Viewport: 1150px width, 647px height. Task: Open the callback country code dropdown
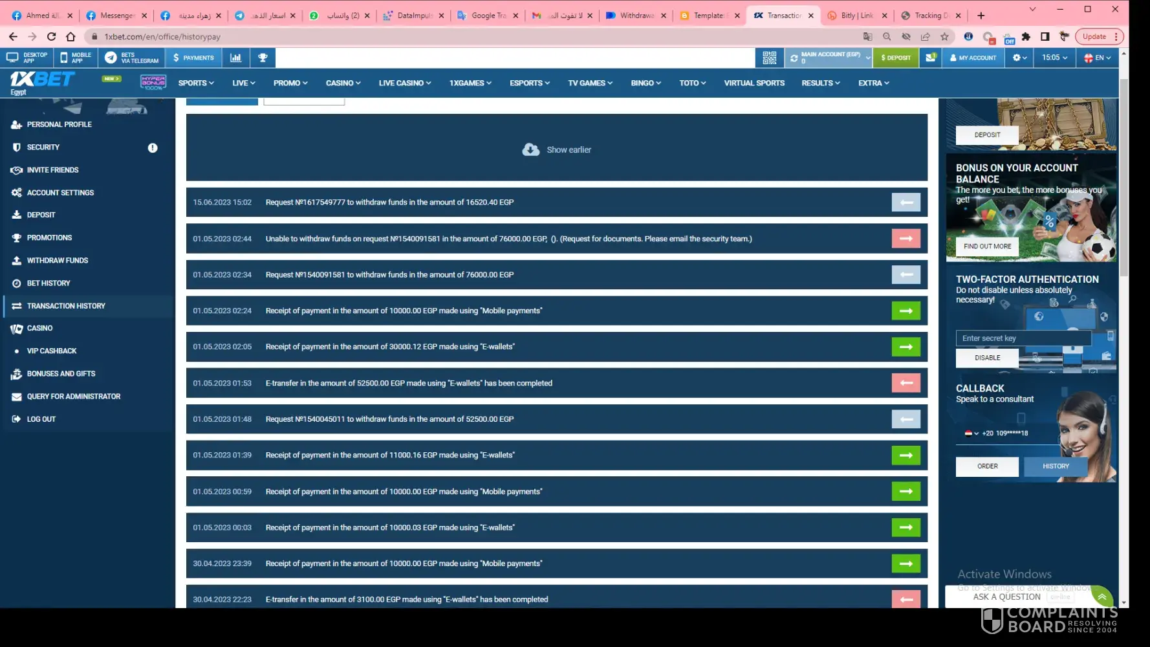pyautogui.click(x=971, y=433)
